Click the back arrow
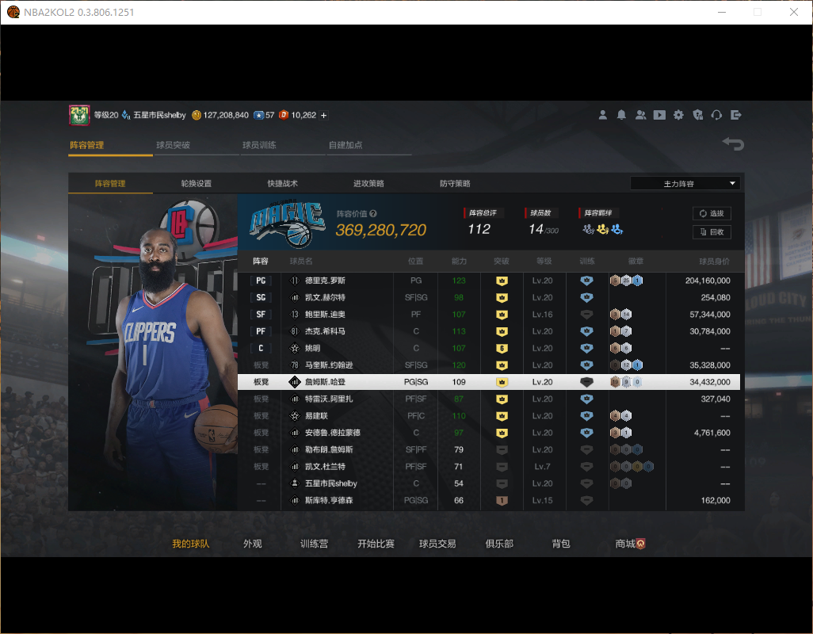This screenshot has height=634, width=813. coord(733,143)
